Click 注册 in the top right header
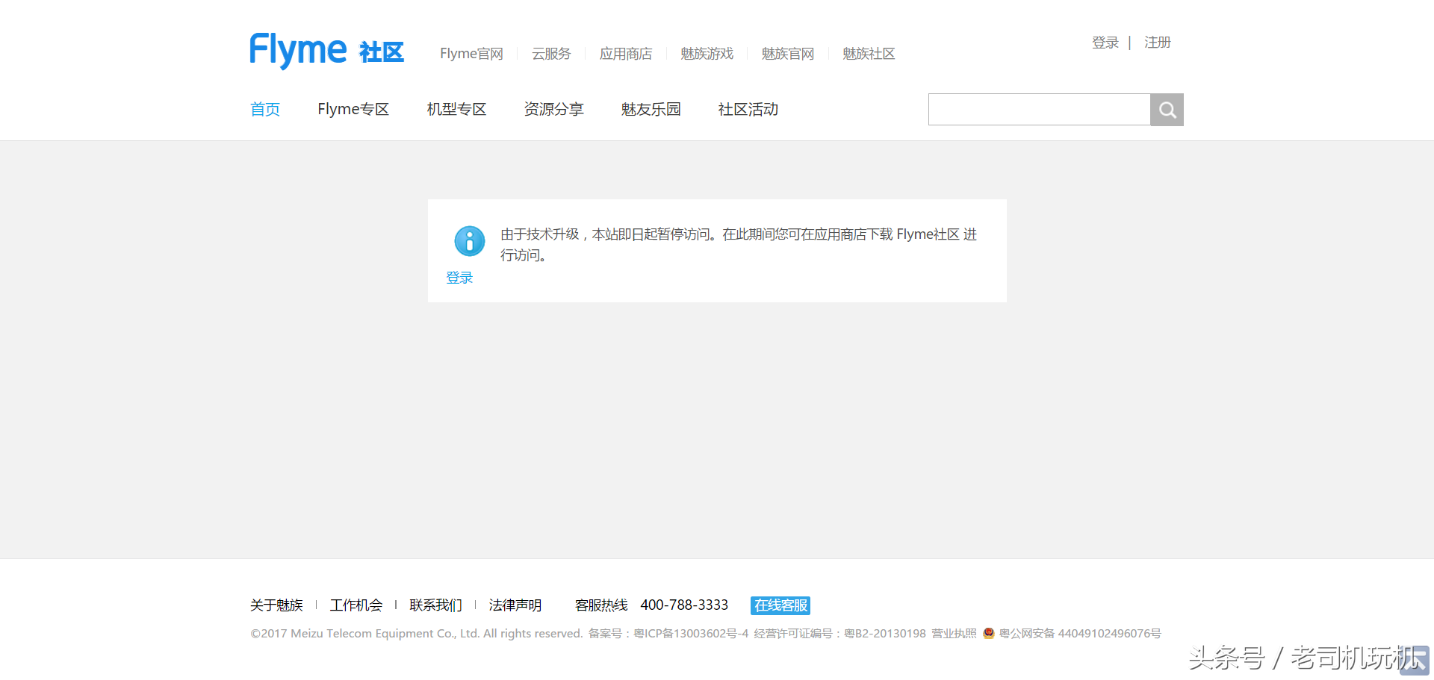This screenshot has width=1434, height=680. click(x=1158, y=43)
